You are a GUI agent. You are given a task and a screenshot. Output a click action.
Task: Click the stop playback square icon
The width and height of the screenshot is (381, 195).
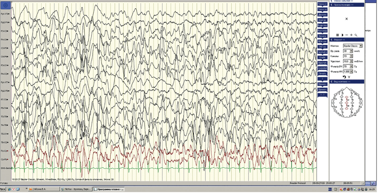click(337, 35)
